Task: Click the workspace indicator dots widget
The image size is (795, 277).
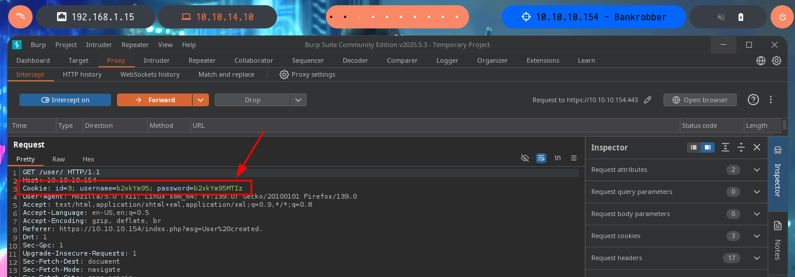Action: pos(397,17)
